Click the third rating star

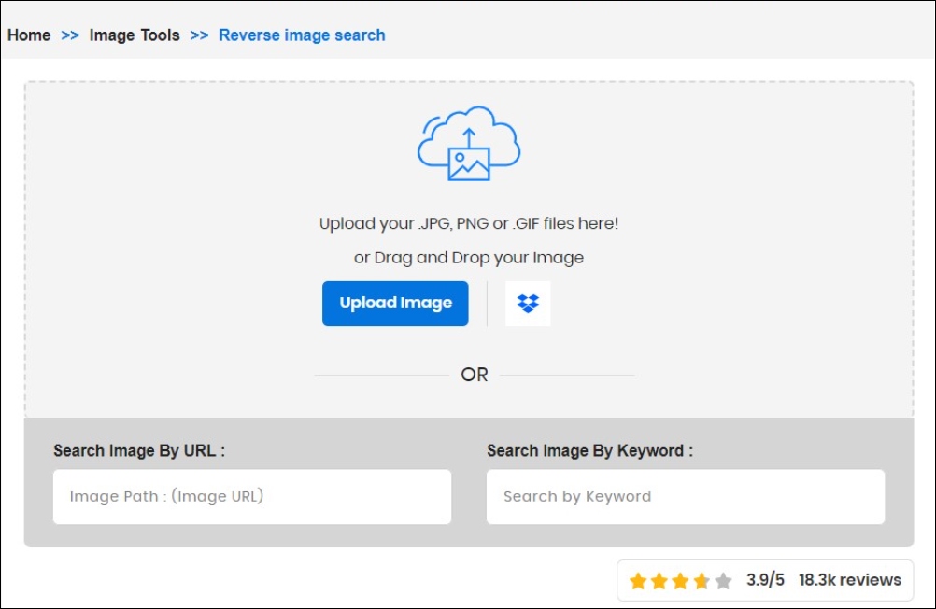pyautogui.click(x=681, y=580)
